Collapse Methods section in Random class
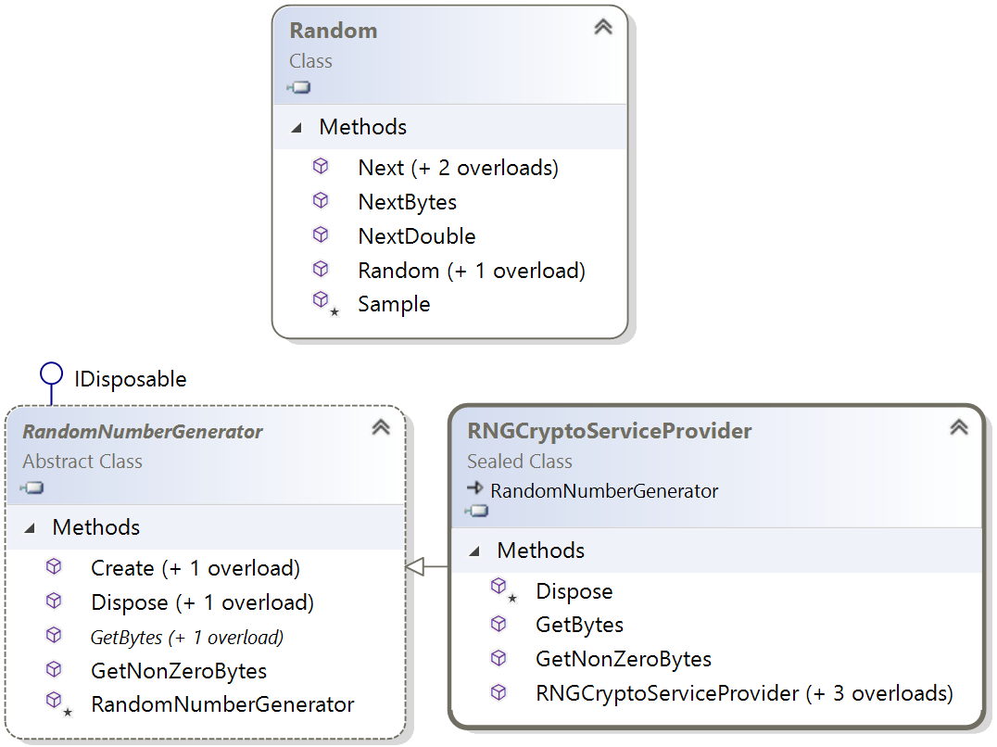 click(297, 129)
